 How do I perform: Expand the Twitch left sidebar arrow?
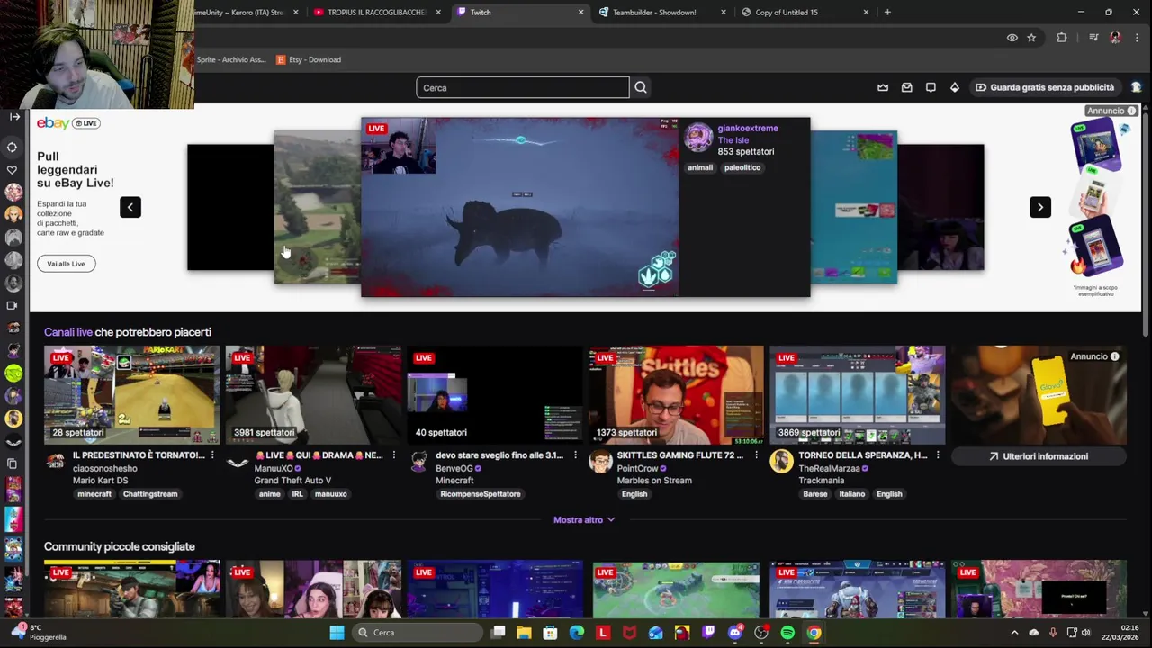(x=14, y=116)
